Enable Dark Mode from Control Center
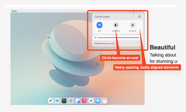186x112 pixels. [116, 25]
